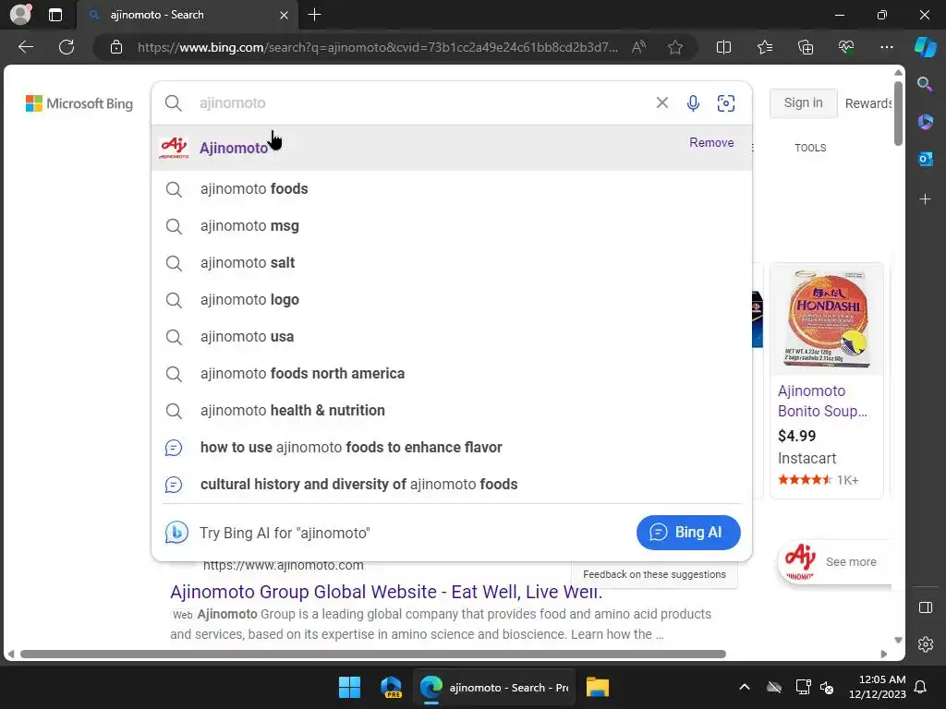Choose suggestion ajinomoto usa

[451, 336]
